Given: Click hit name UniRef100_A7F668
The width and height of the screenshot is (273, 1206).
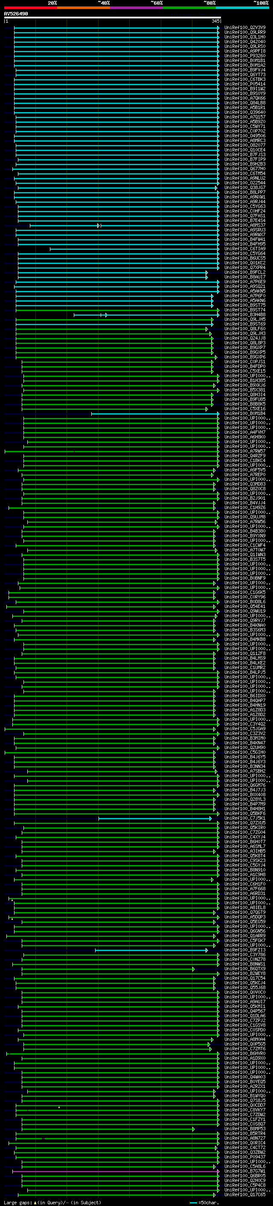Looking at the screenshot, I should click(x=245, y=889).
